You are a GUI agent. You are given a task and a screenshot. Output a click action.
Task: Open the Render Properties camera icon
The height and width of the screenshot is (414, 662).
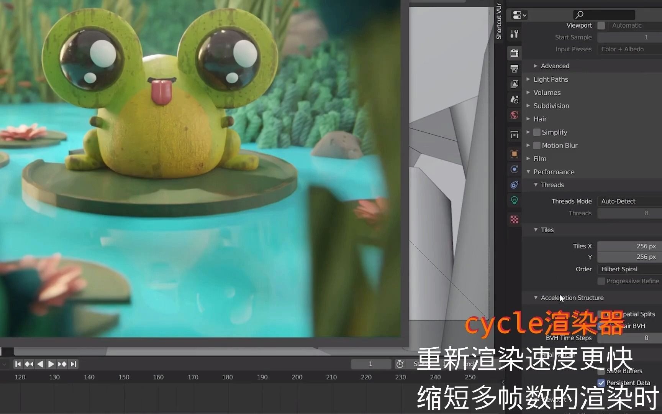click(x=515, y=53)
